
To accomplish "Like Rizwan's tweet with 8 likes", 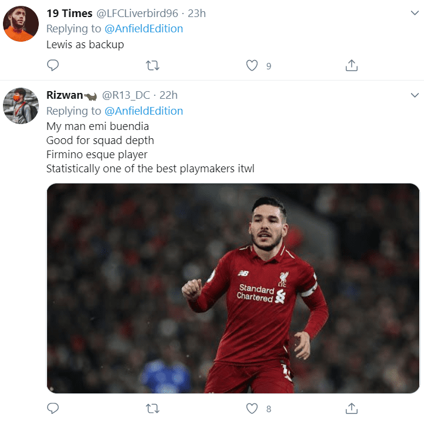I will [252, 408].
